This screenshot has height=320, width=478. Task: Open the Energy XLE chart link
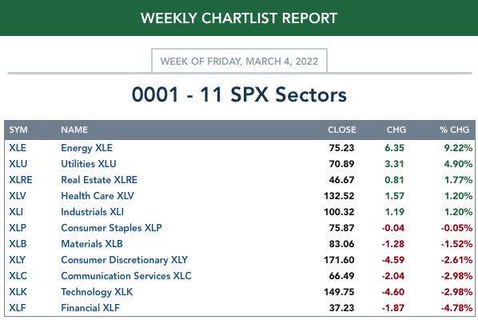86,148
